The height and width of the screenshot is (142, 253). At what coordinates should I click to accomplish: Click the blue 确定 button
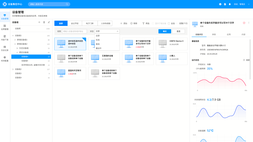click(x=165, y=31)
